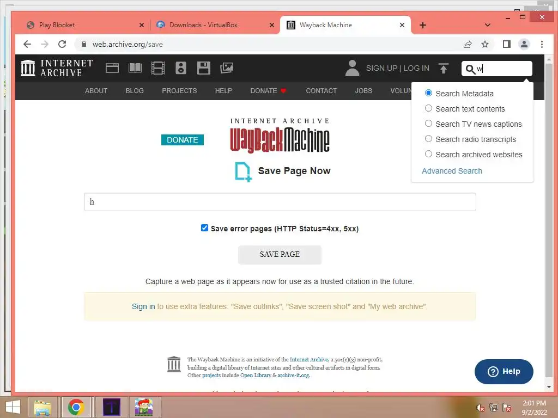Open the Internet Archive footer link

pos(308,359)
